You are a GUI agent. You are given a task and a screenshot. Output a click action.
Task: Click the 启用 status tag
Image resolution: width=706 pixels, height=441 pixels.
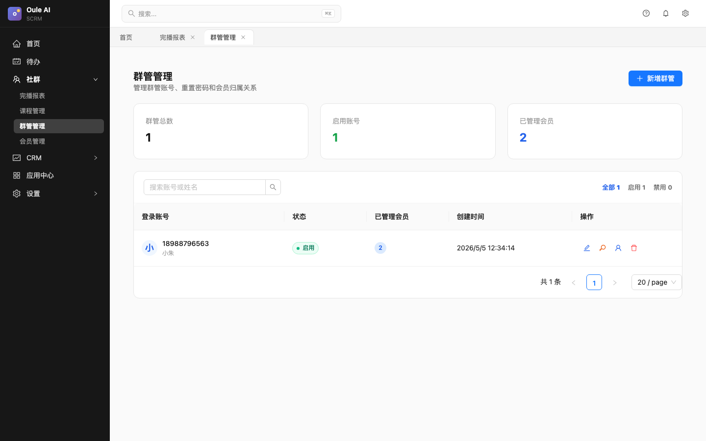[x=305, y=248]
